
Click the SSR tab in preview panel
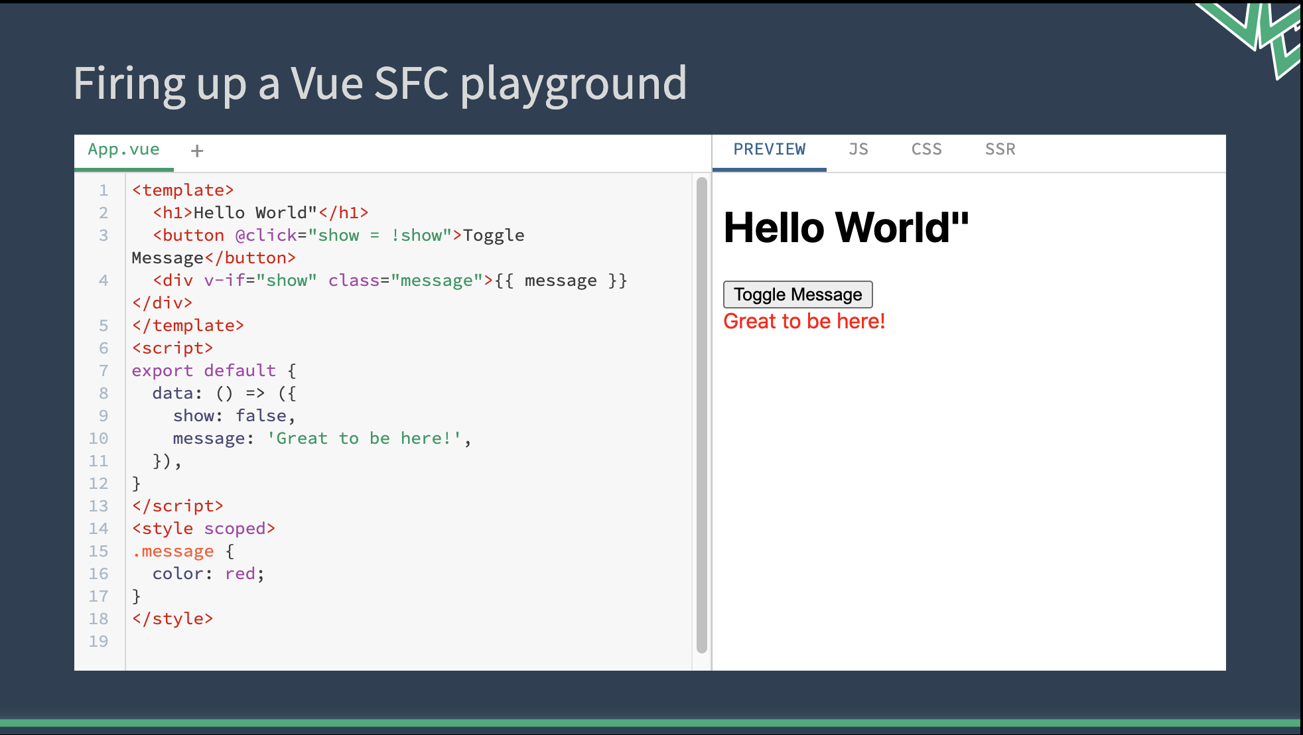(x=1000, y=149)
